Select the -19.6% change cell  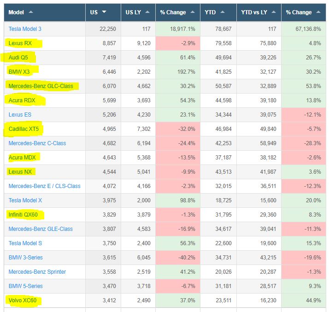click(303, 257)
